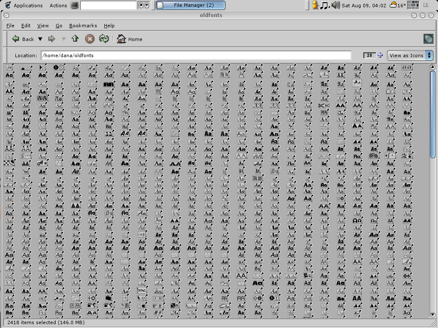Open the View as Icons dropdown
Screen dimensions: 438x328
point(410,56)
